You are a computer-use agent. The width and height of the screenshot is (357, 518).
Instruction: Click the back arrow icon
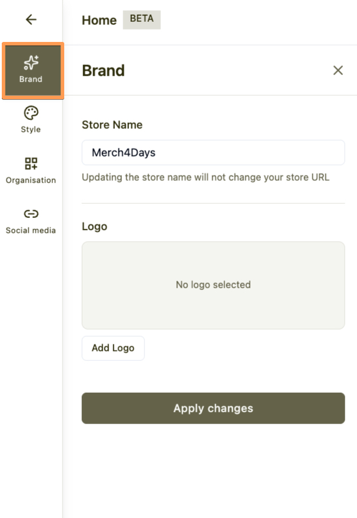pyautogui.click(x=31, y=19)
